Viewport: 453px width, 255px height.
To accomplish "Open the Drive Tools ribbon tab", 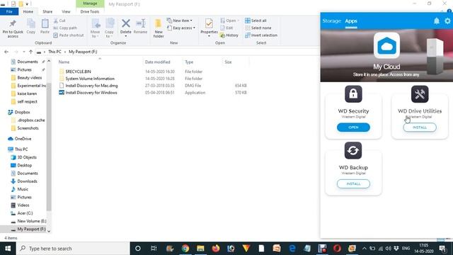I will tap(90, 11).
